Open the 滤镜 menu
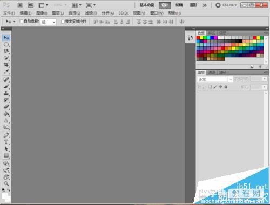Viewport: 270px width, 205px height. (91, 13)
